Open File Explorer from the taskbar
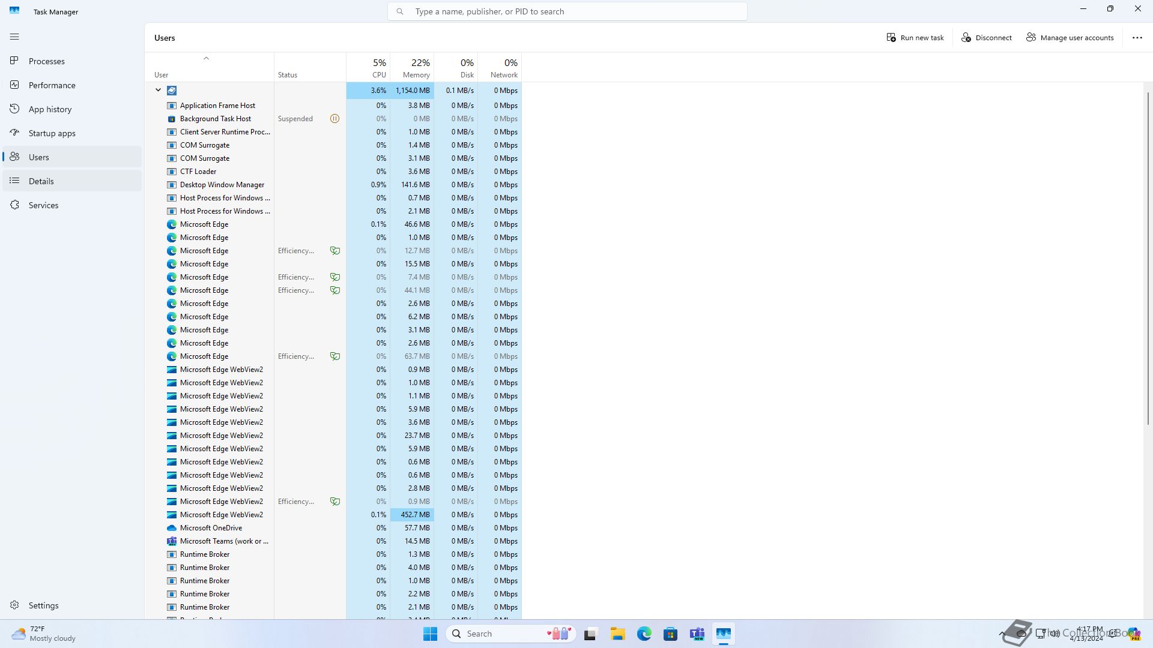Screen dimensions: 1153x648 click(618, 634)
